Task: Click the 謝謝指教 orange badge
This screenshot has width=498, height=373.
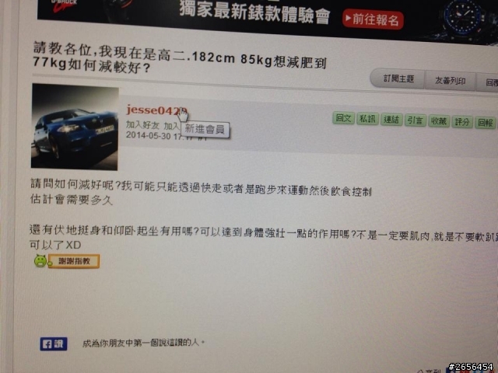Action: (74, 261)
